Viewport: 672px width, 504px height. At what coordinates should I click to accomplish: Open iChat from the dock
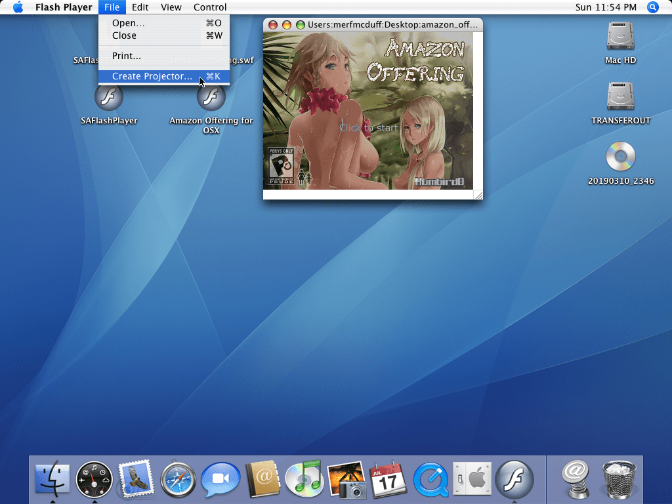click(x=220, y=478)
